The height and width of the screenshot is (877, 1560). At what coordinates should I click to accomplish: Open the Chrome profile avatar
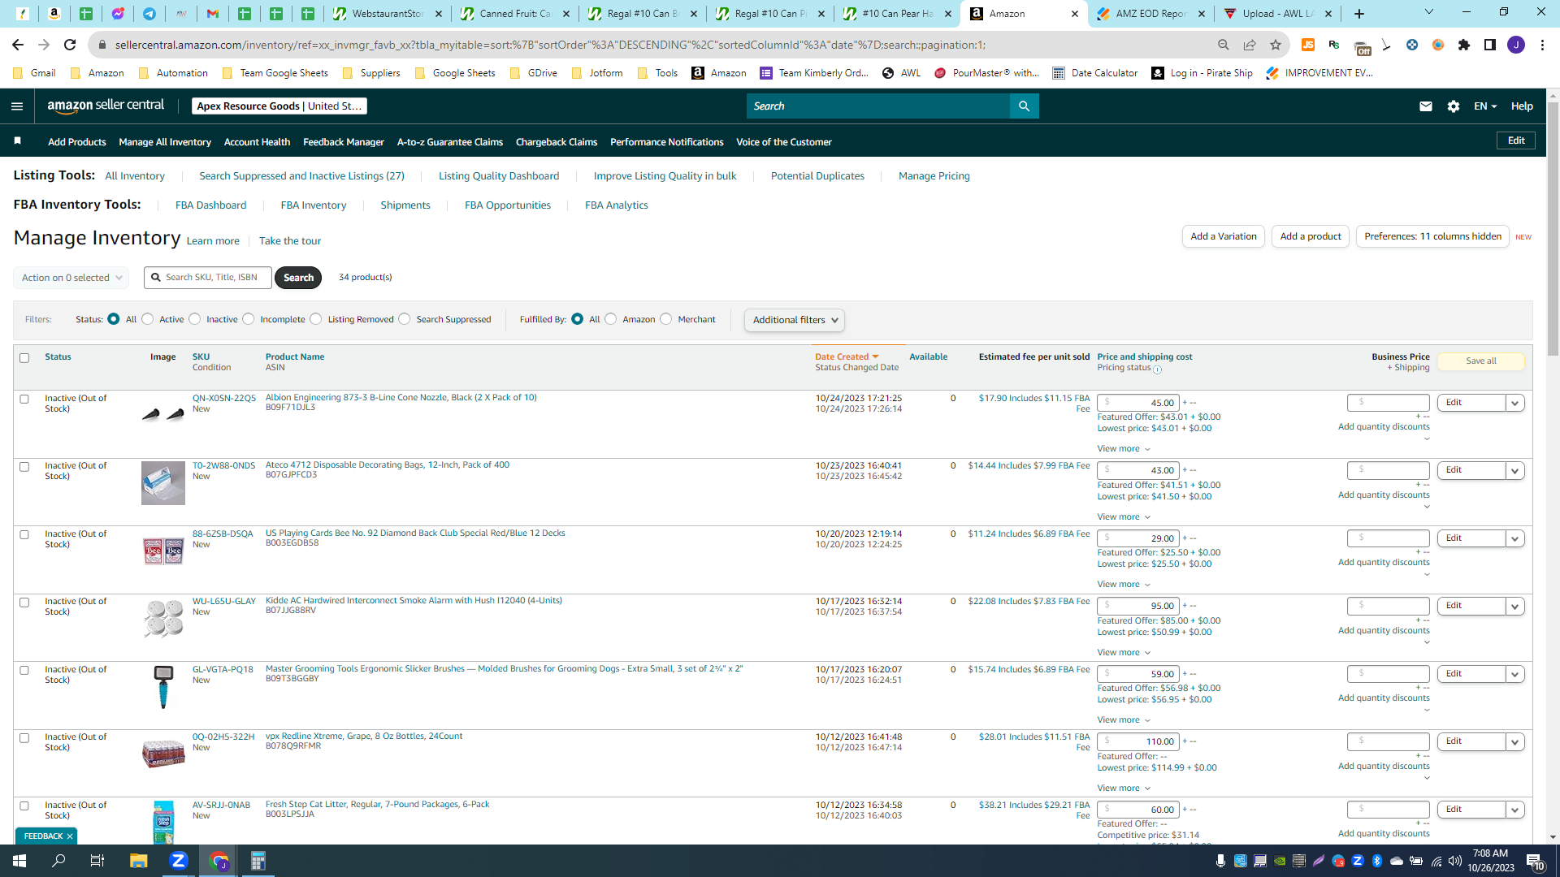(1516, 45)
